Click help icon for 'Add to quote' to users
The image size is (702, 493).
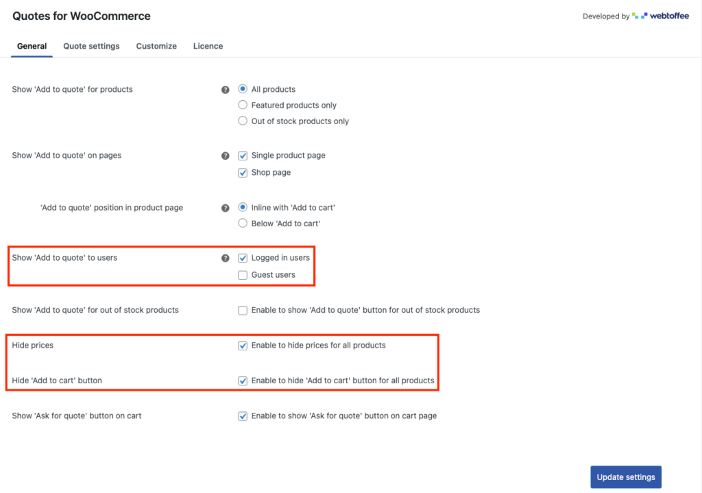[225, 258]
